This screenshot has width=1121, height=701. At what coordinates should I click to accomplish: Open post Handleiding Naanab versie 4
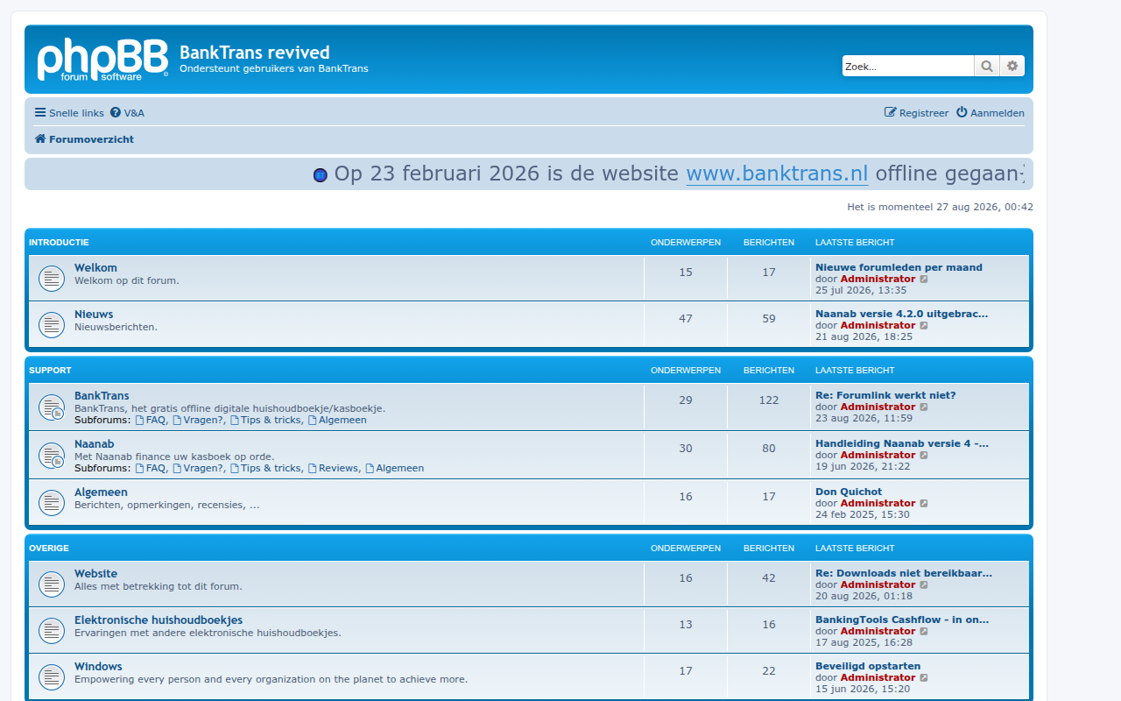(902, 443)
